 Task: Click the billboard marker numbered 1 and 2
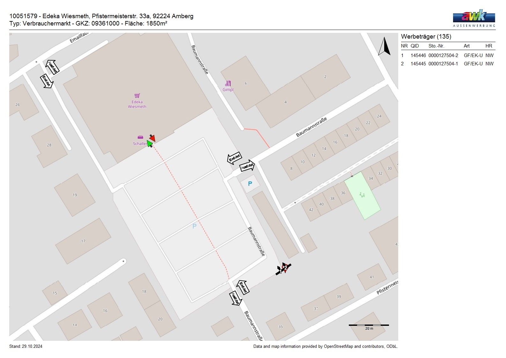pos(283,269)
